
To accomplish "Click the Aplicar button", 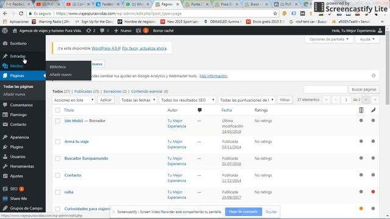I will (x=105, y=100).
